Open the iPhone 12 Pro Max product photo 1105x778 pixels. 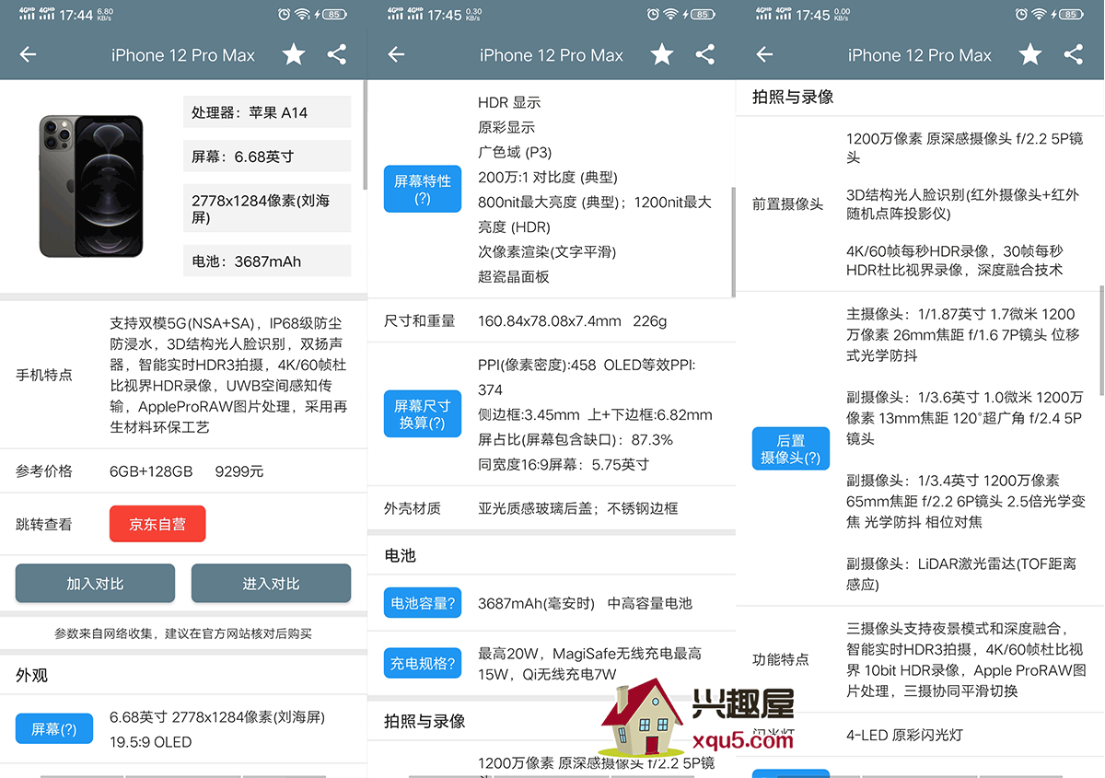91,186
